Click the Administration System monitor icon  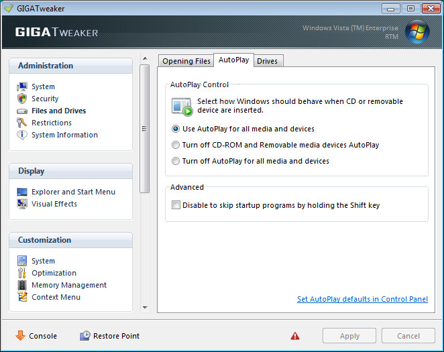22,86
